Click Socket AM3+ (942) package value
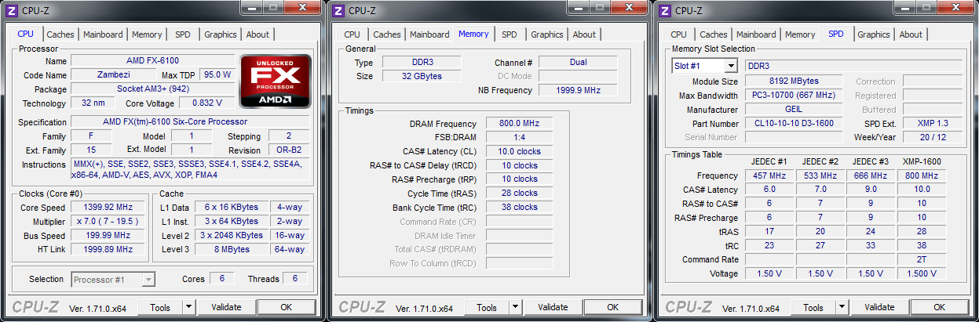Screen dimensions: 979x322 (152, 89)
